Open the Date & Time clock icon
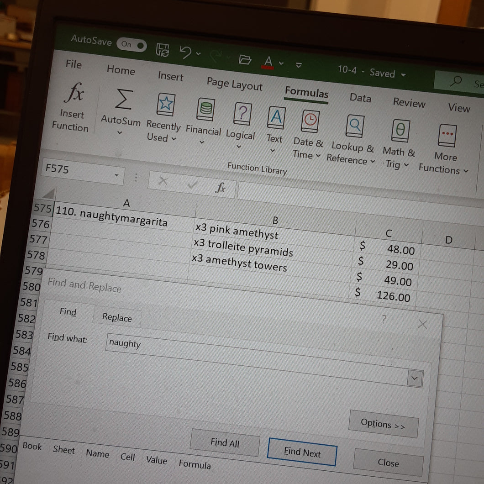Image resolution: width=484 pixels, height=484 pixels. pos(310,121)
